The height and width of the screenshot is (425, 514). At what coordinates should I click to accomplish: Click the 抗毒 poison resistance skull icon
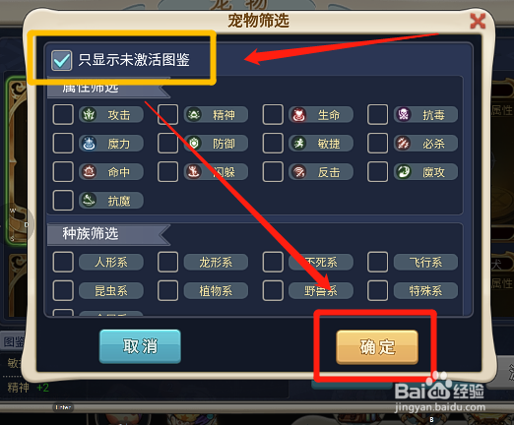[x=404, y=114]
